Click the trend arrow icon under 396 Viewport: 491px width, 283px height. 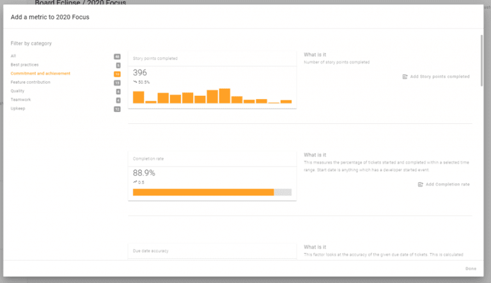135,82
